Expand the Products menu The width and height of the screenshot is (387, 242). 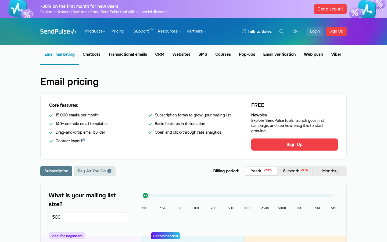[95, 31]
